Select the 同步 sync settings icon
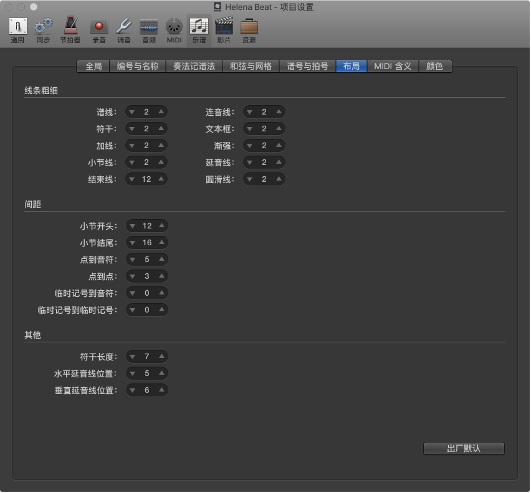 (x=43, y=30)
